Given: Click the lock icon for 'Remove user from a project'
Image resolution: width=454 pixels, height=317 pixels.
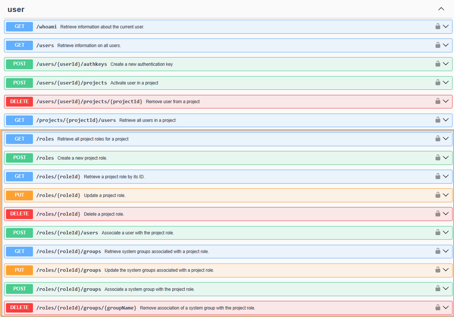Looking at the screenshot, I should 438,101.
